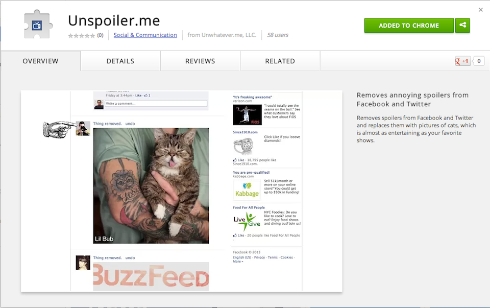Open the Reviews tab
The image size is (490, 308).
pyautogui.click(x=200, y=61)
